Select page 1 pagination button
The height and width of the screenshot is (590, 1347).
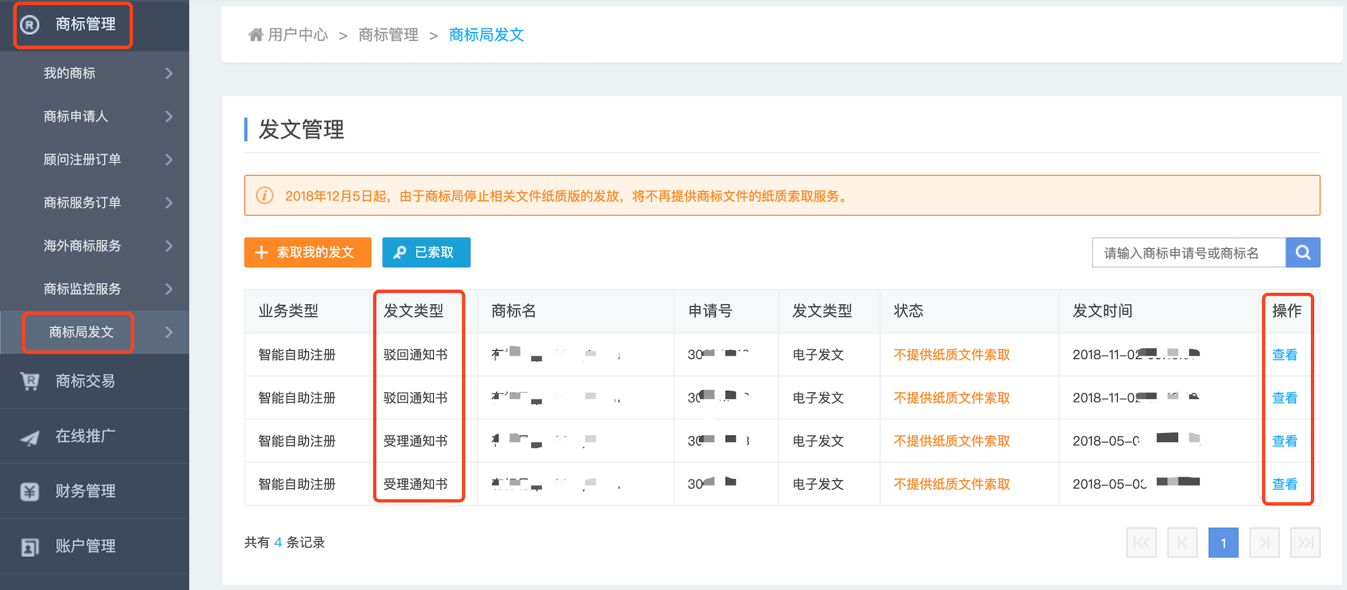(1223, 543)
